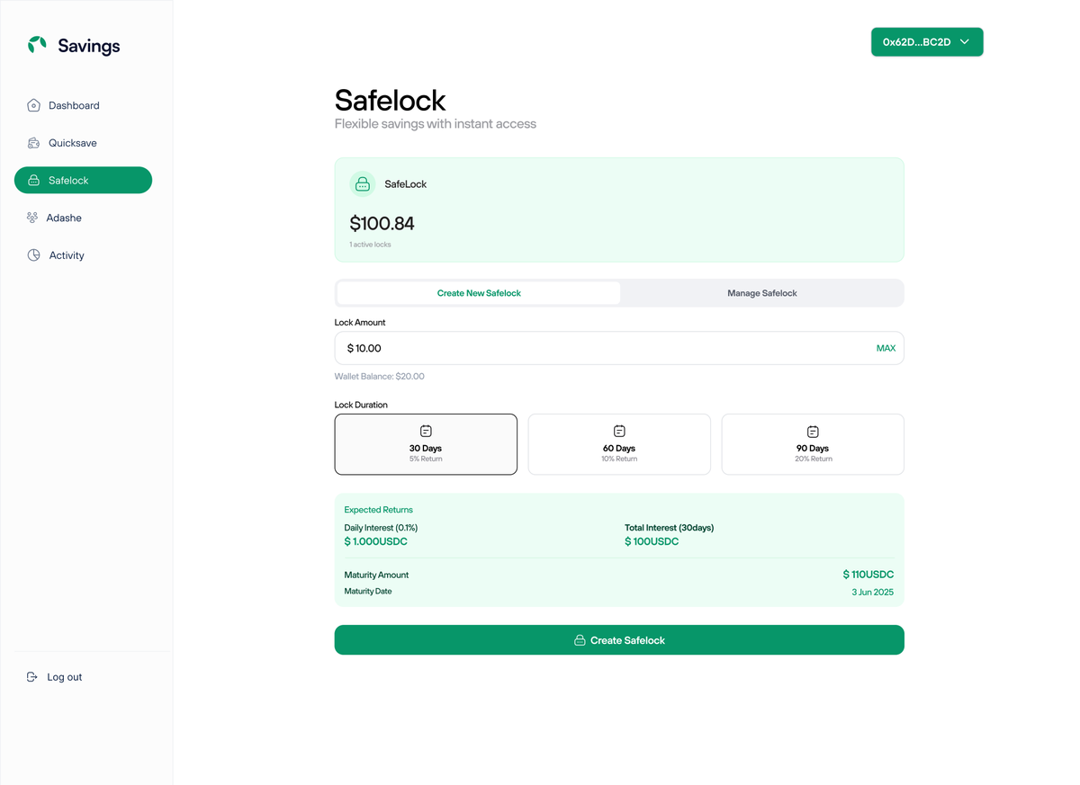The image size is (1080, 785).
Task: Click the calendar icon on 30 Days
Action: (426, 432)
